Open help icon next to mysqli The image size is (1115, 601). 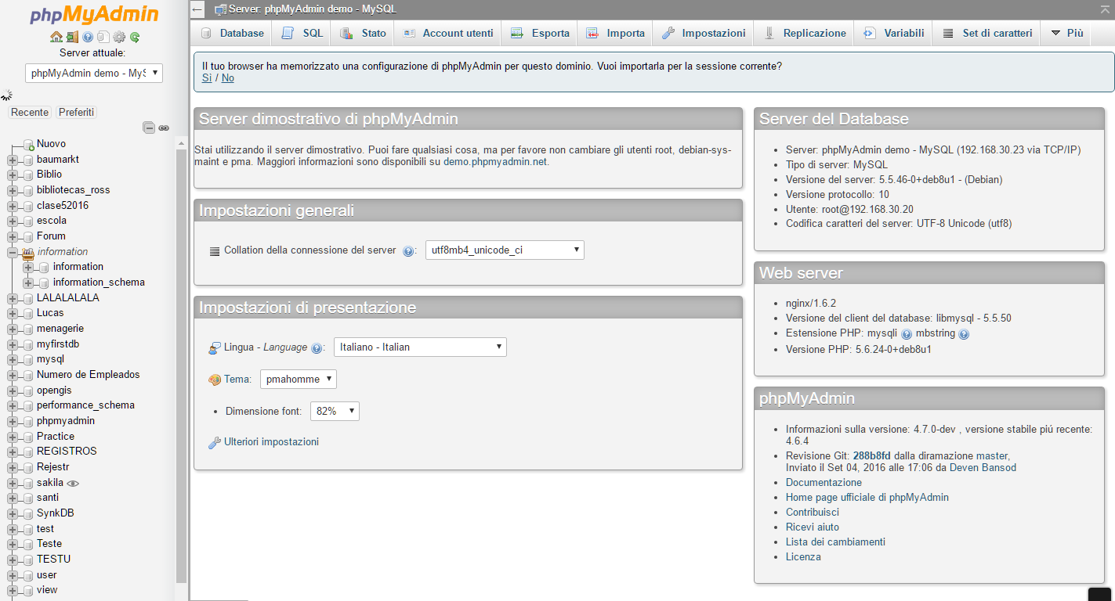pyautogui.click(x=907, y=333)
